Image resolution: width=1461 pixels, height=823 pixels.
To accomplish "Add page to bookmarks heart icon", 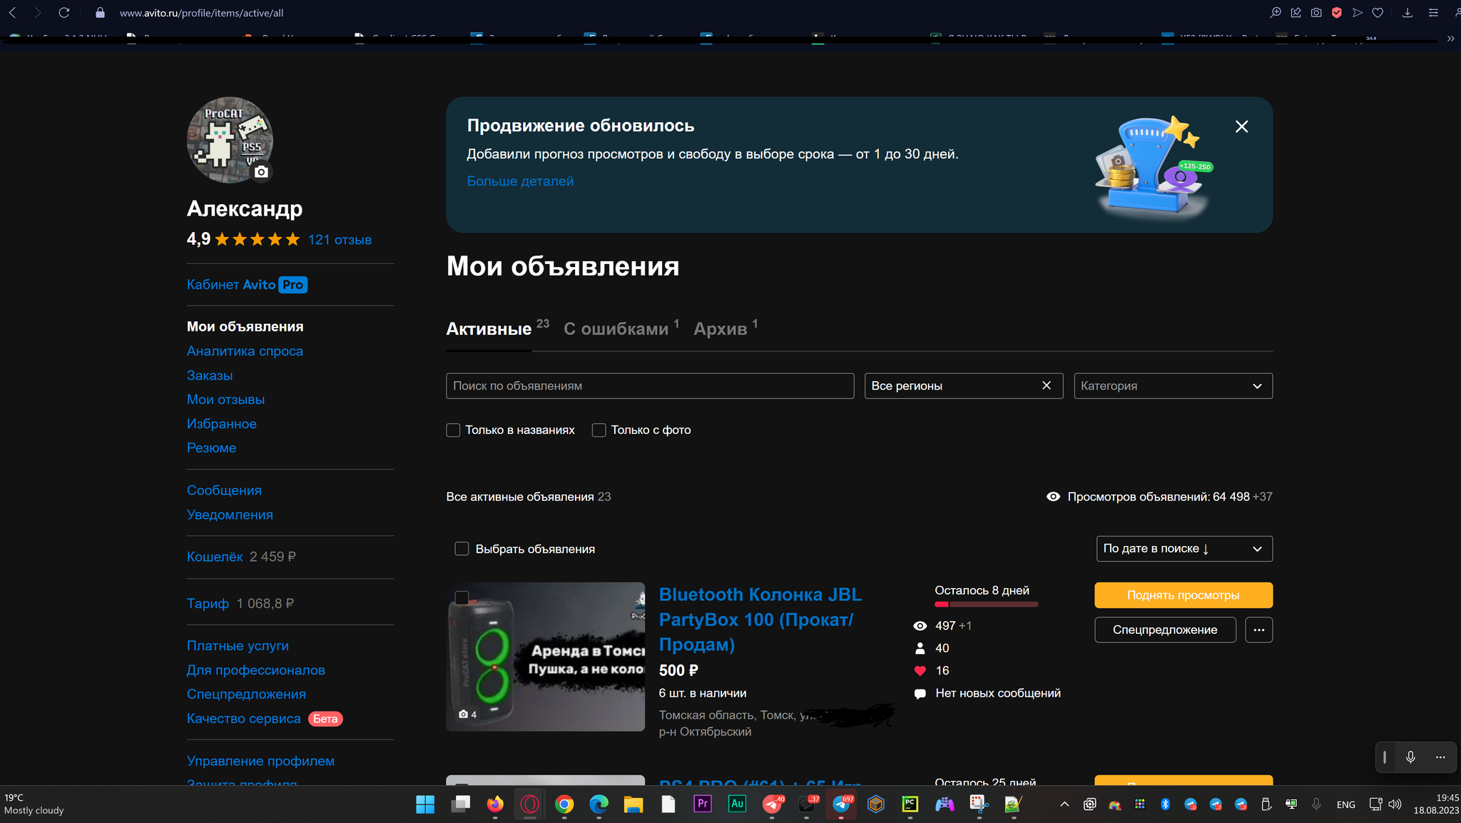I will [1378, 13].
